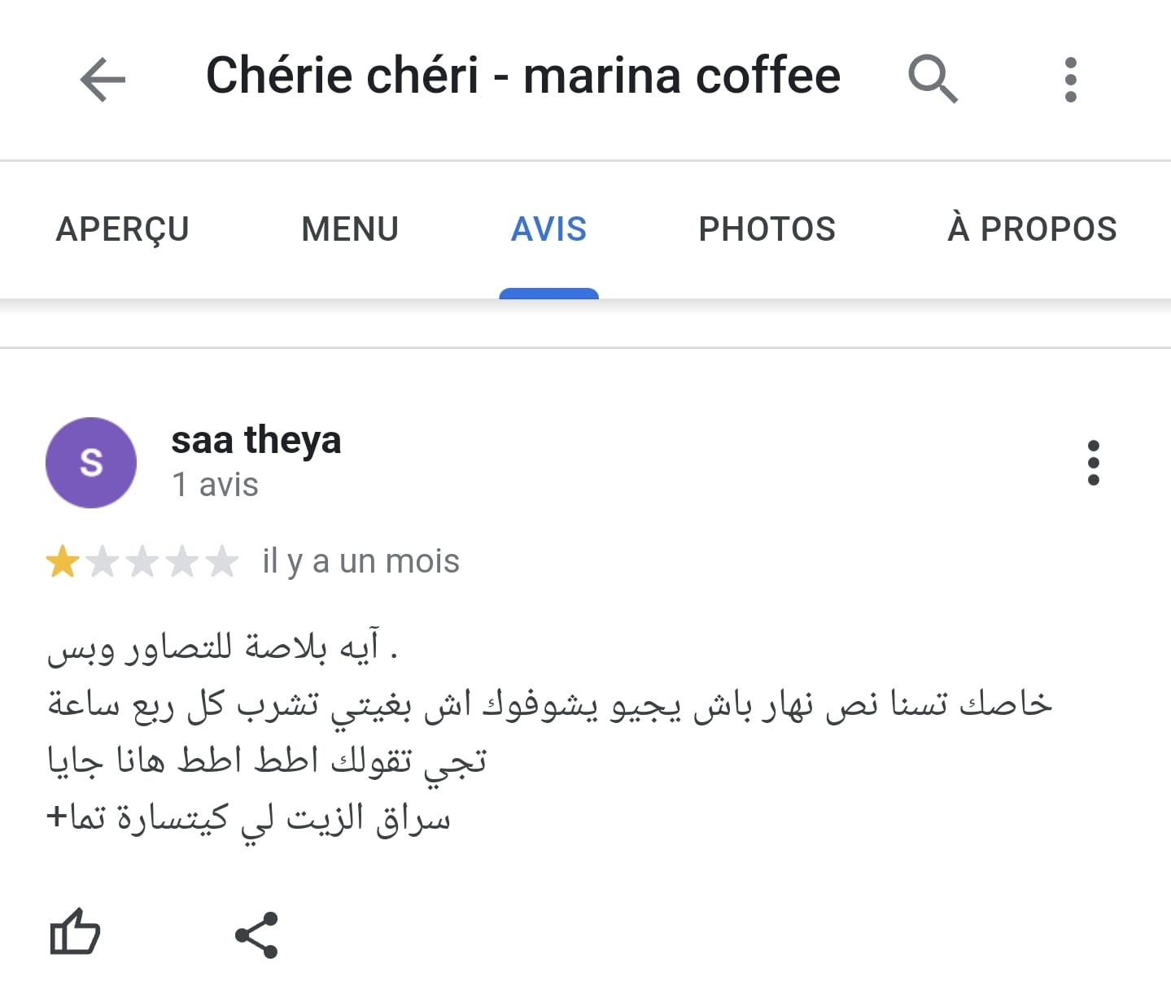Click the gold first rating star
The height and width of the screenshot is (989, 1171).
(x=63, y=562)
